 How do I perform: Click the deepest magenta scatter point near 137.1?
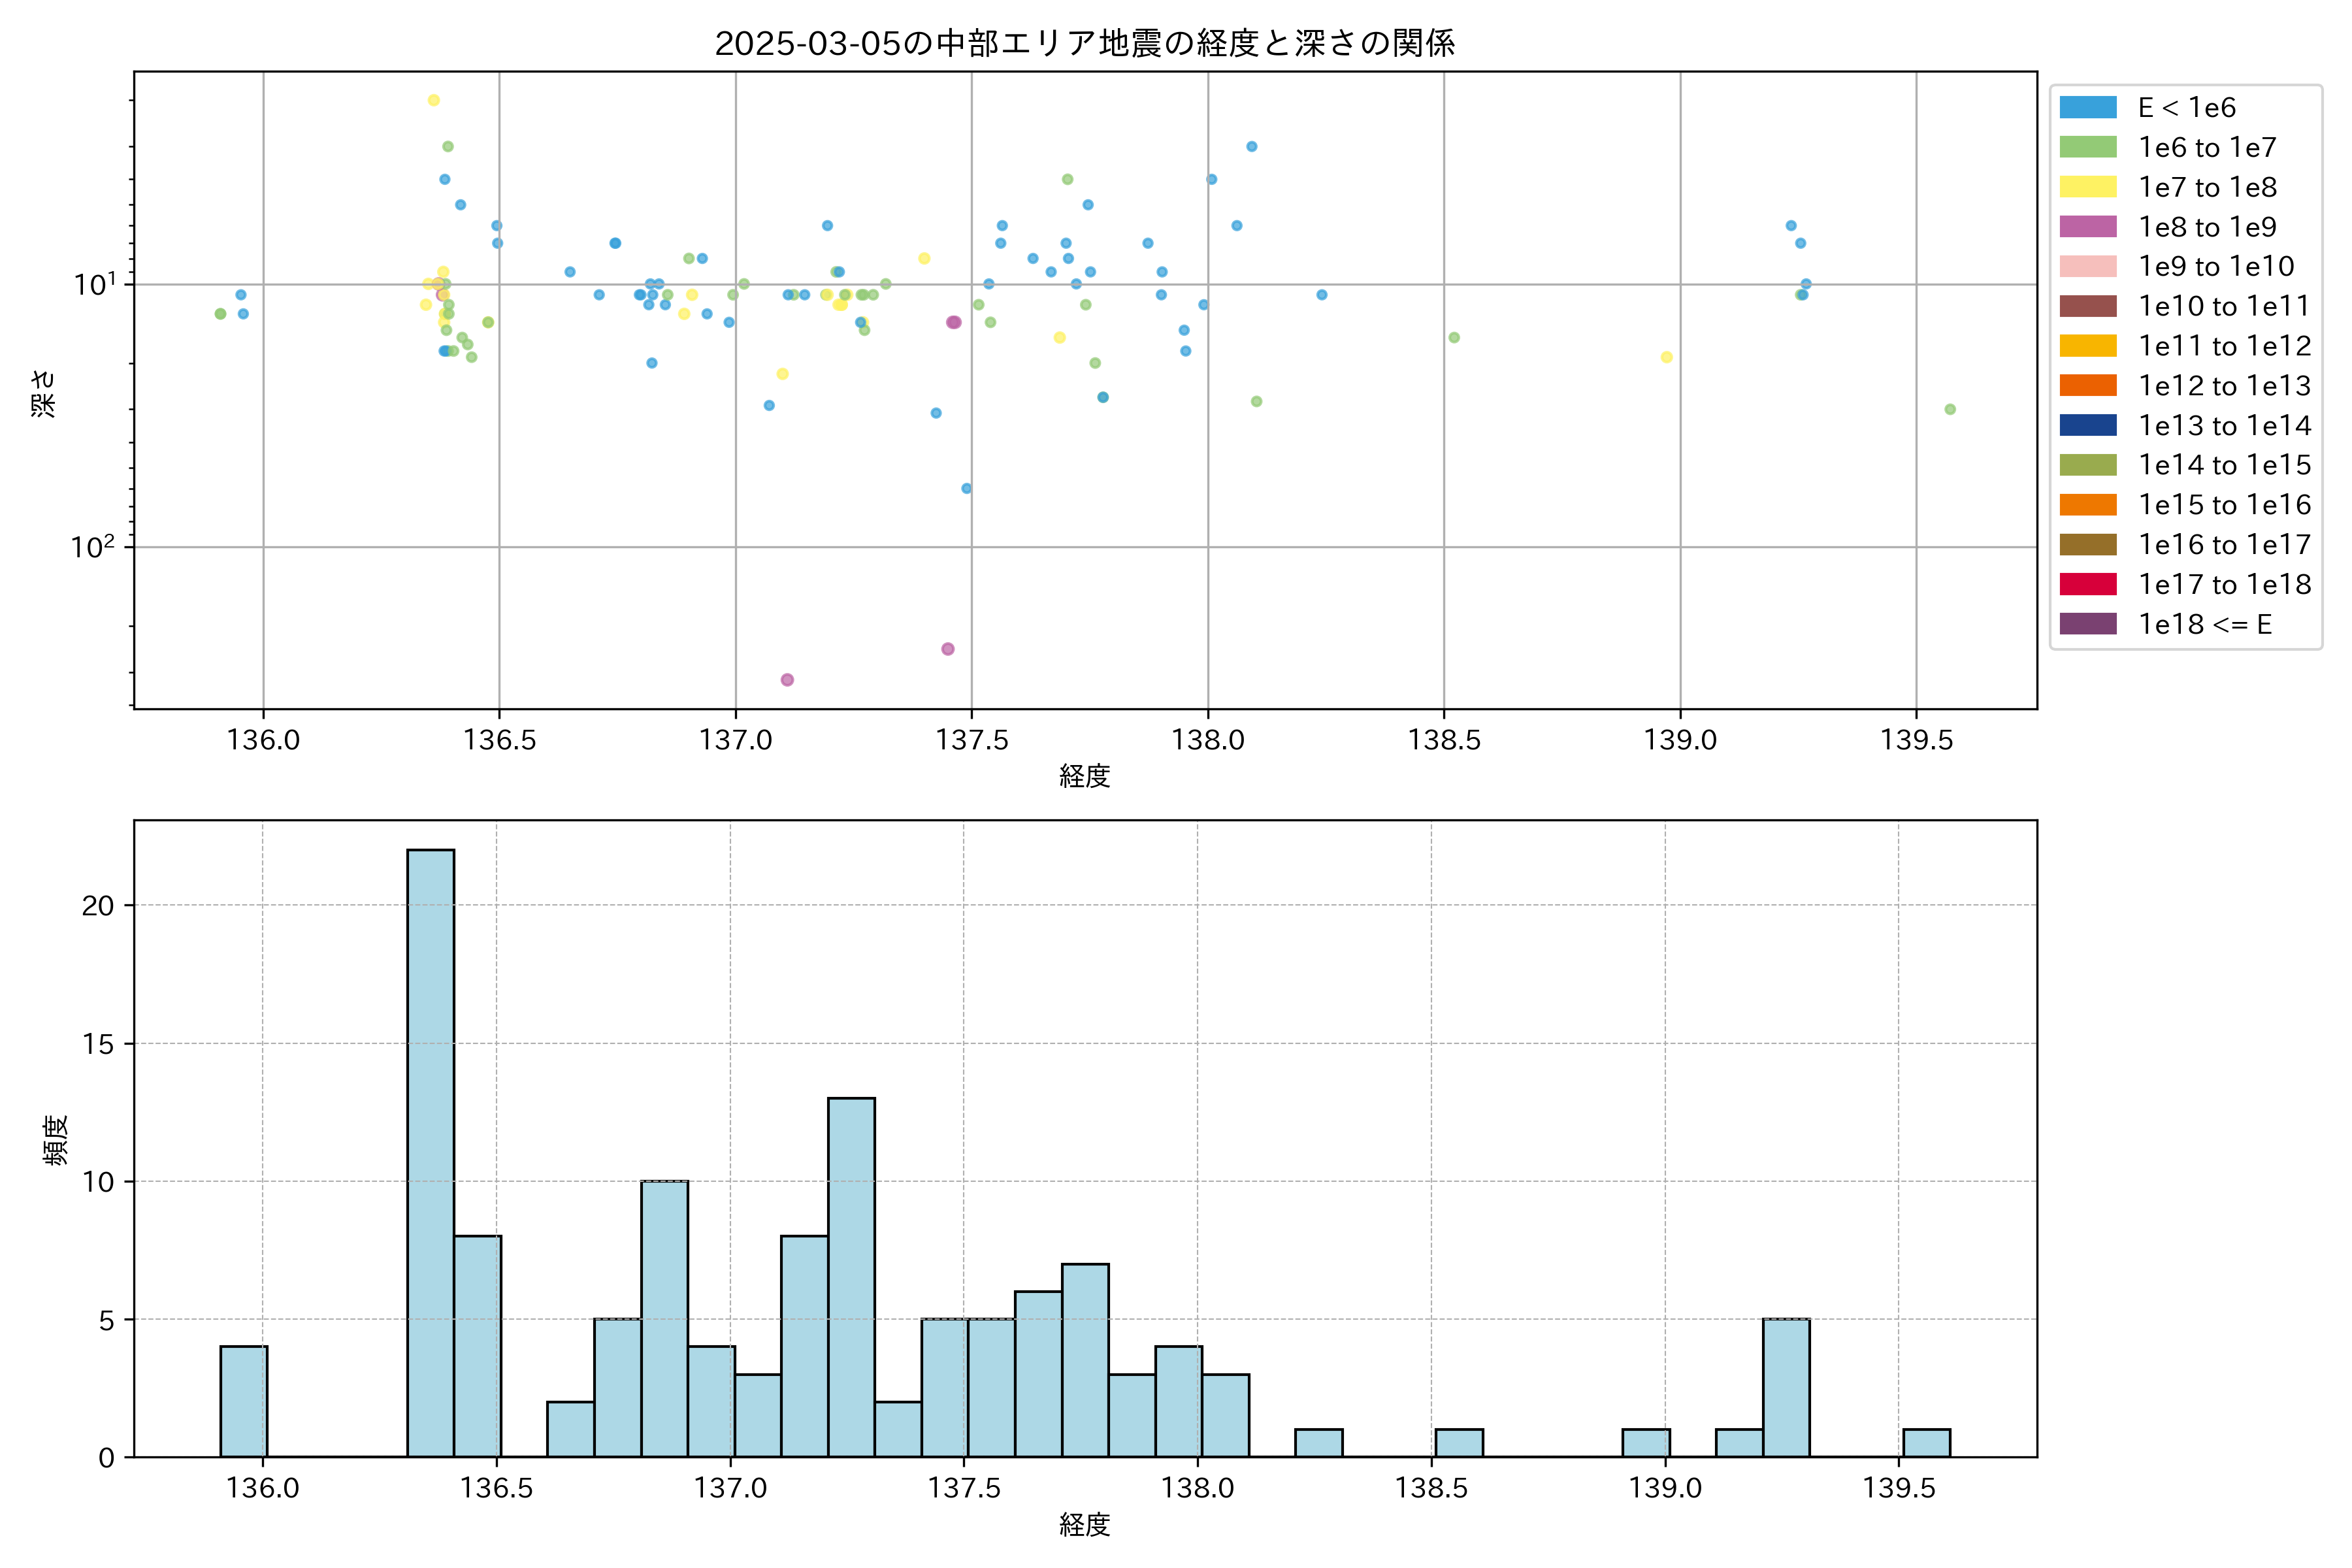[787, 680]
